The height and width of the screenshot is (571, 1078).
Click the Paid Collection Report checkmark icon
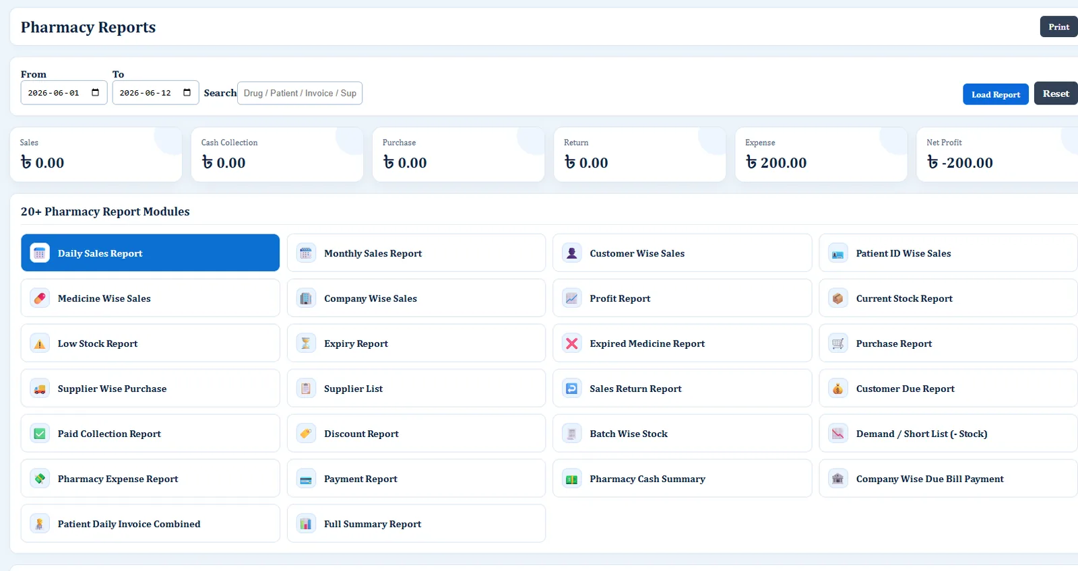click(40, 434)
